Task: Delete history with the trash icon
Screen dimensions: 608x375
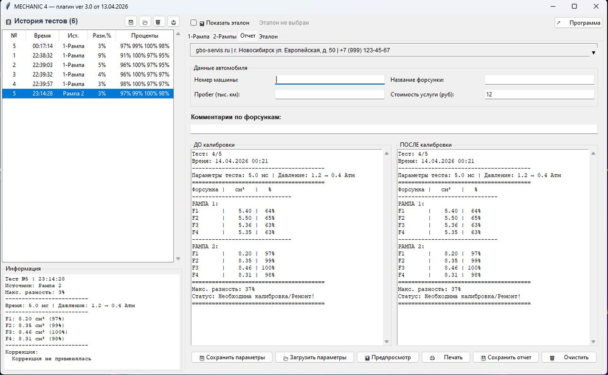Action: click(x=159, y=22)
